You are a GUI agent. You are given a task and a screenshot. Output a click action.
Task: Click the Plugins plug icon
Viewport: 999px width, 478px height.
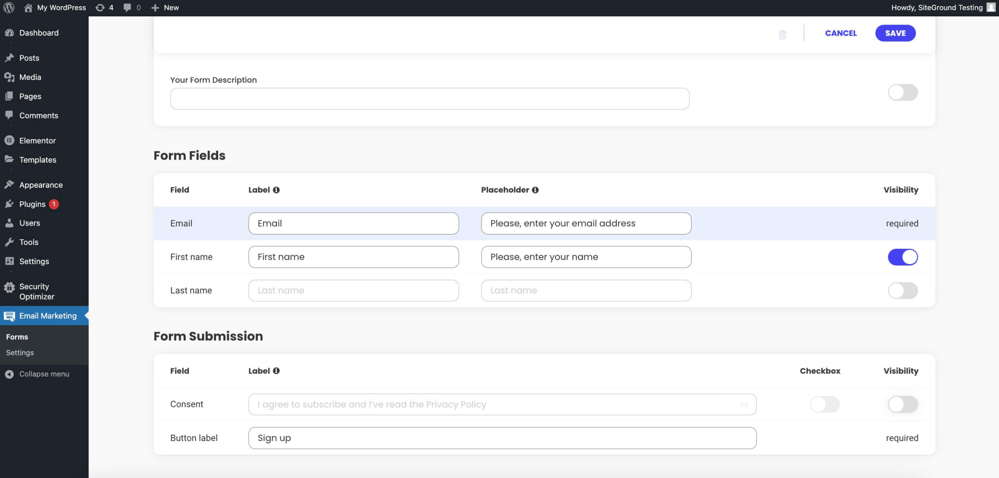click(x=9, y=204)
